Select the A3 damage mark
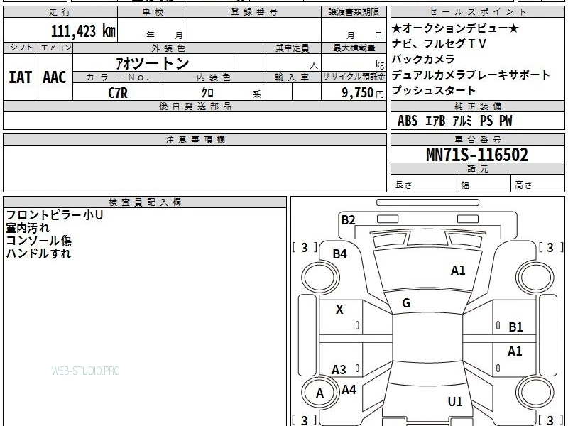Viewport: 568px width, 426px height. point(339,370)
